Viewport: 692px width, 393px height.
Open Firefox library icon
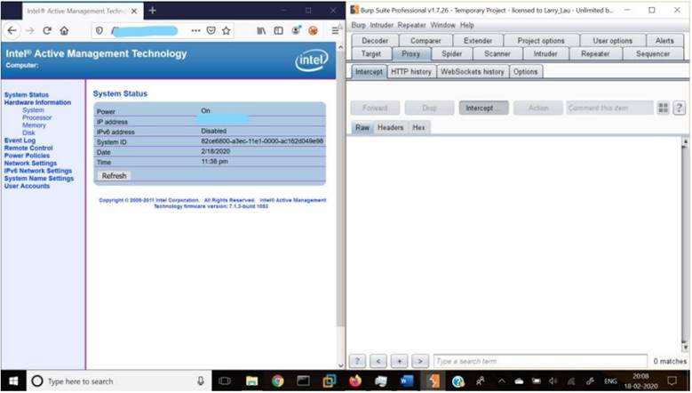pyautogui.click(x=261, y=30)
